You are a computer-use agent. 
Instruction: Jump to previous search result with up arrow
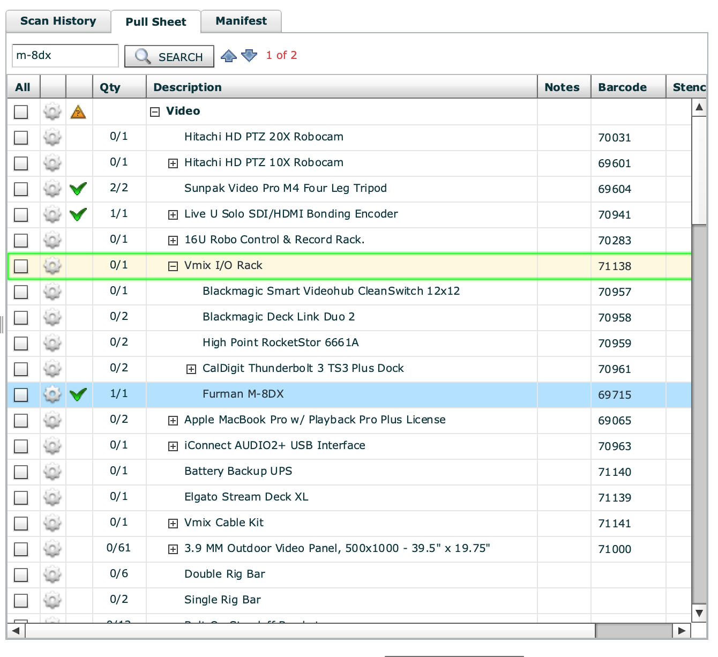229,56
